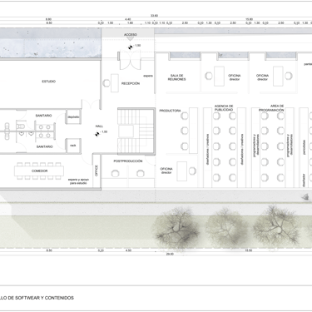This screenshot has width=312, height=312.
Task: Select the long COMEDOR dining table
Action: 39,171
